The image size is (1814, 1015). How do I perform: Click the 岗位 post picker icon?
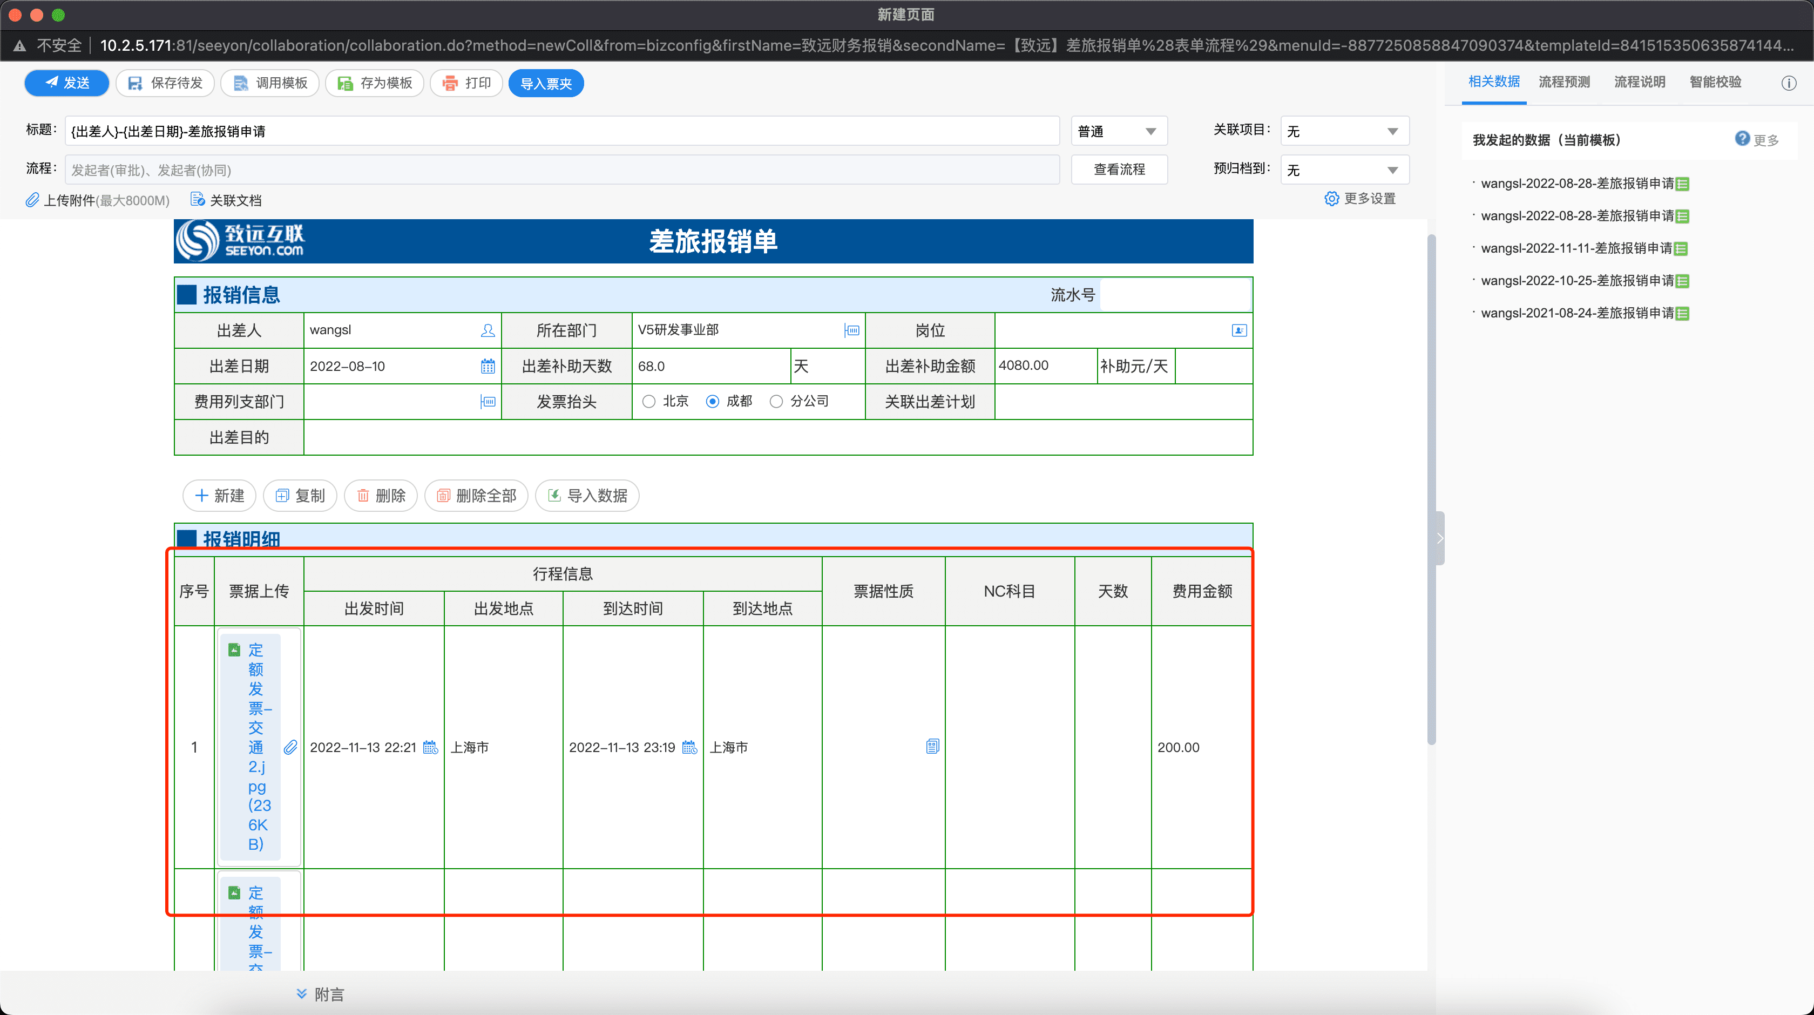[x=1238, y=330]
